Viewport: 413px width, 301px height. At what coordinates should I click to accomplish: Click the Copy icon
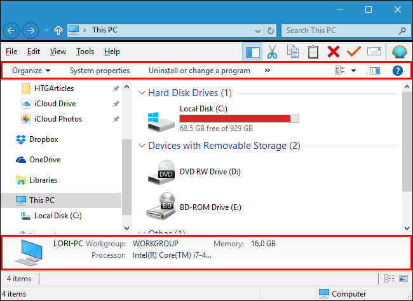293,52
